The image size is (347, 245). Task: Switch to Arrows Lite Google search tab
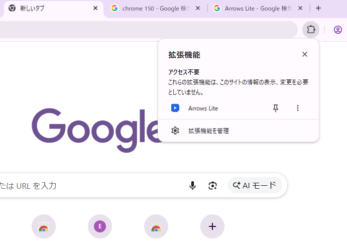[x=258, y=9]
